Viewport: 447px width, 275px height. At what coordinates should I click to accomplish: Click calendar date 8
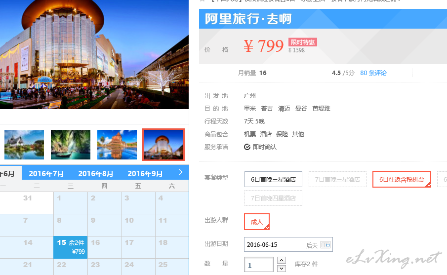point(71,225)
